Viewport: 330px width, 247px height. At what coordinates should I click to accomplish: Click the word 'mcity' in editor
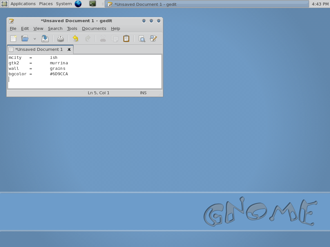point(15,58)
